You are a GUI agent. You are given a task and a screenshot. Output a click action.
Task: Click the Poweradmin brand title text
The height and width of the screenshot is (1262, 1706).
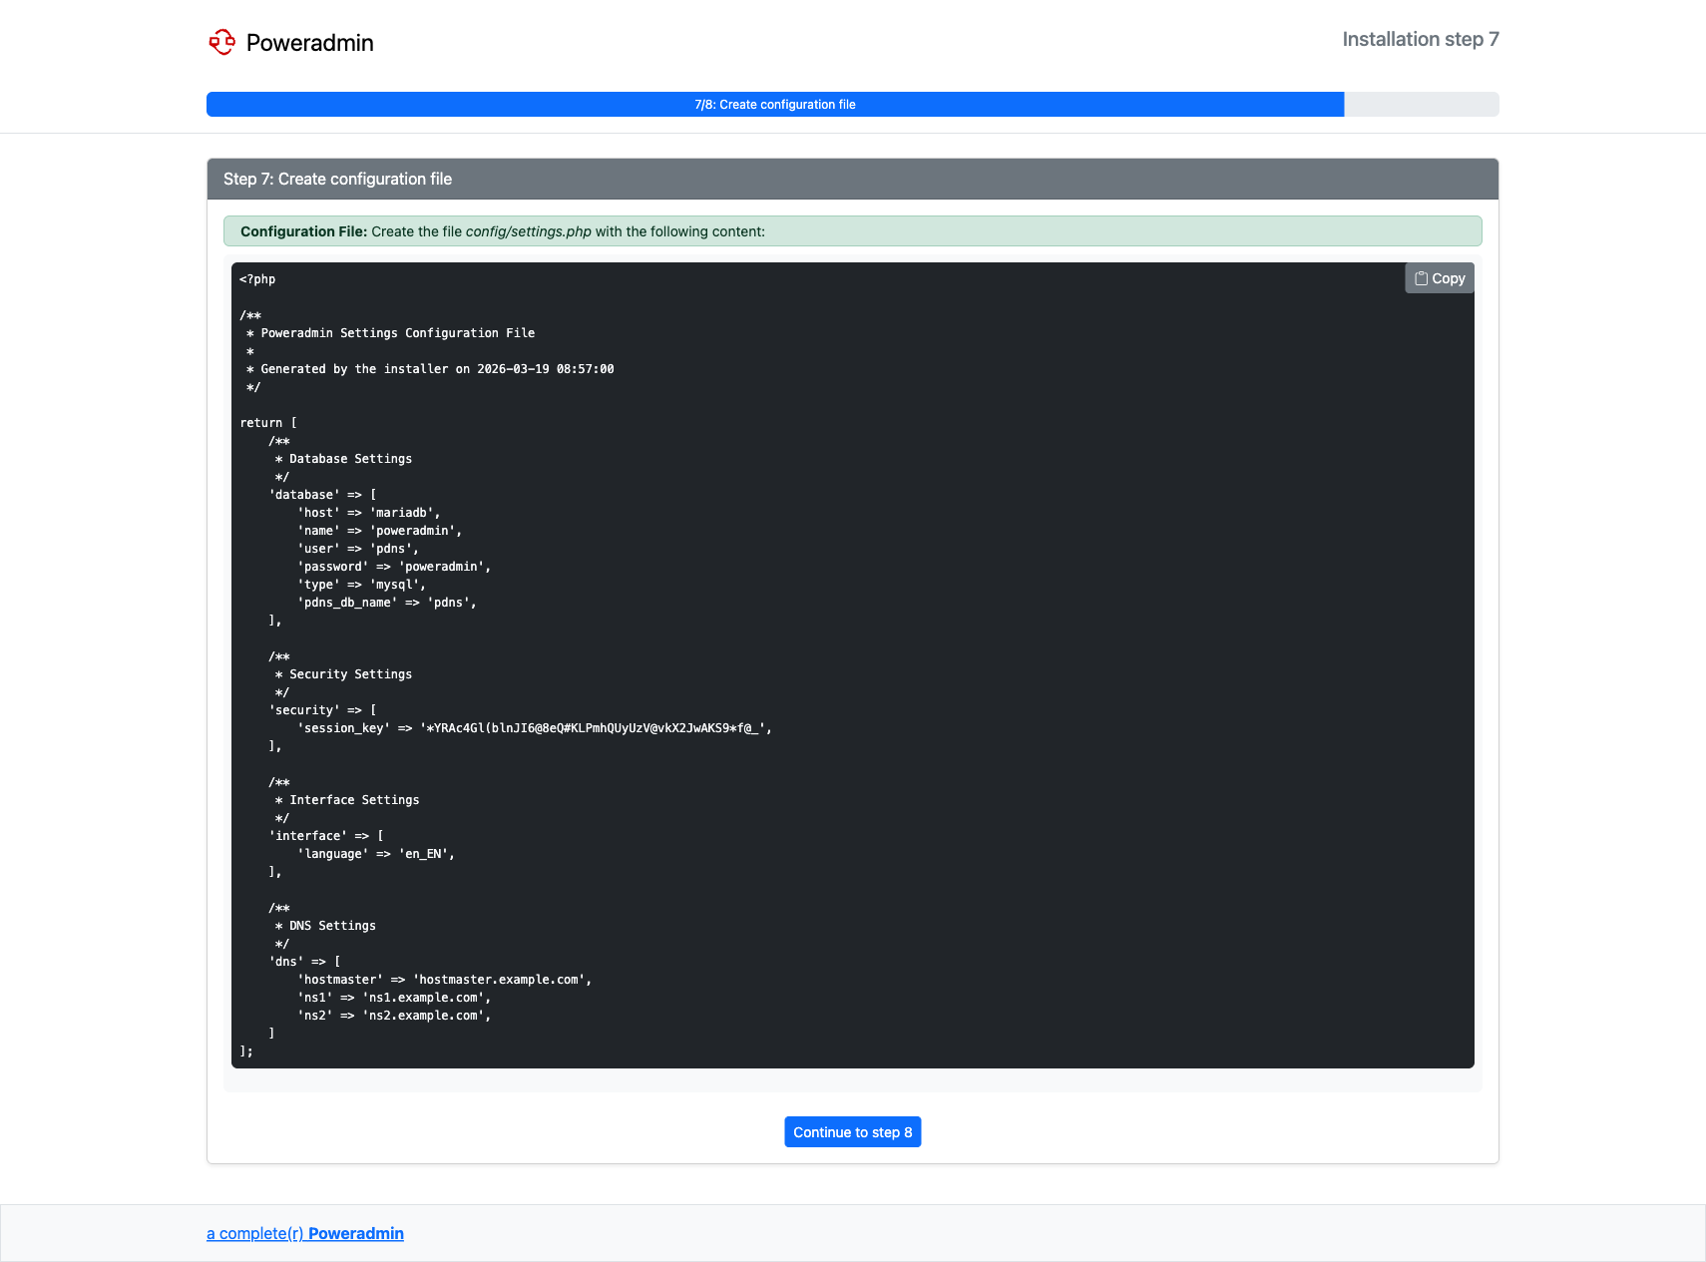[309, 43]
